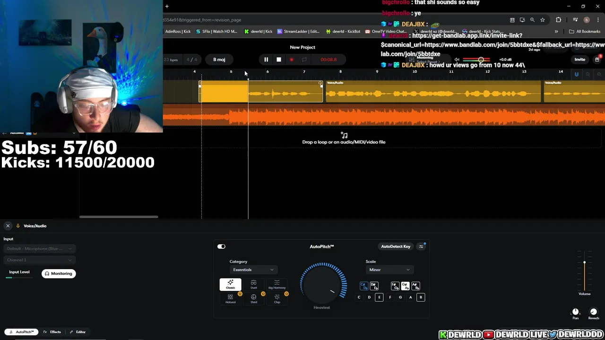605x340 pixels.
Task: Select the orange waveform track region
Action: [x=384, y=116]
